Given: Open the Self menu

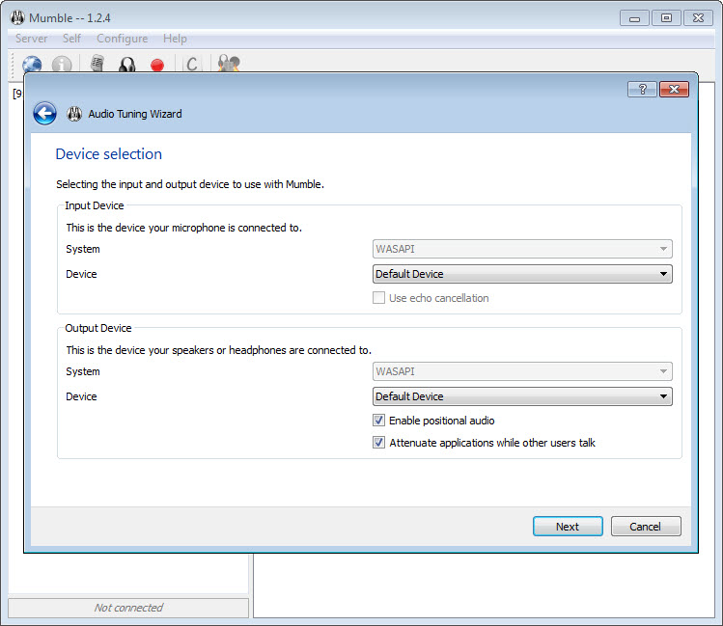Looking at the screenshot, I should 71,39.
